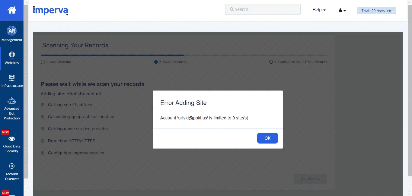This screenshot has height=196, width=412.
Task: Open Account Takeover target icon
Action: click(x=12, y=166)
